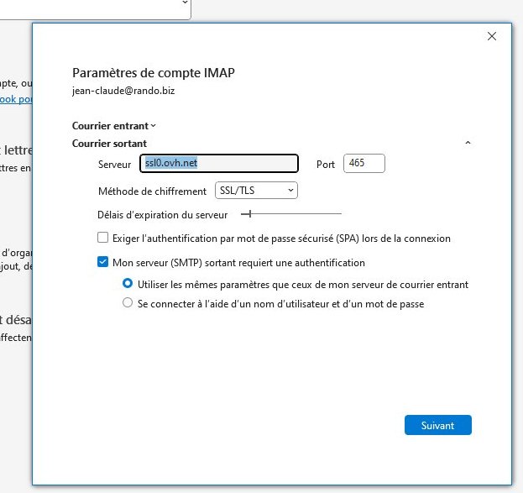Expand the Courrier entrant section

(153, 126)
